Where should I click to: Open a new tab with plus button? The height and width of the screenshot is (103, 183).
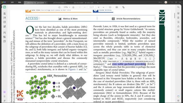(x=98, y=3)
